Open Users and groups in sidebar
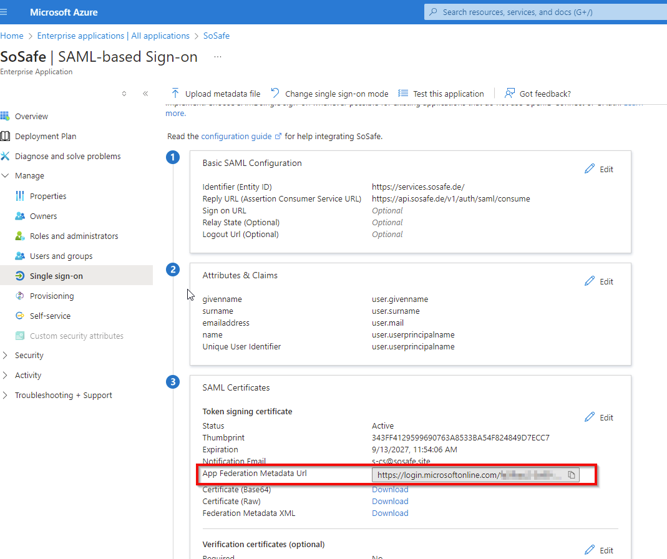 point(61,256)
